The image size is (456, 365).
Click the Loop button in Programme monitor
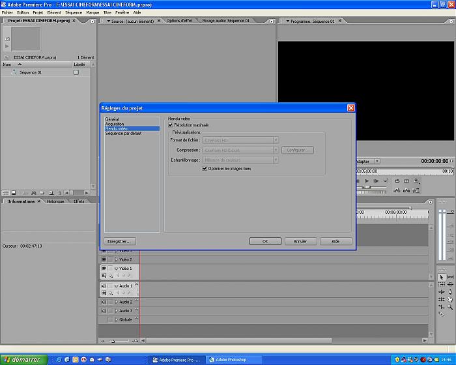(397, 181)
